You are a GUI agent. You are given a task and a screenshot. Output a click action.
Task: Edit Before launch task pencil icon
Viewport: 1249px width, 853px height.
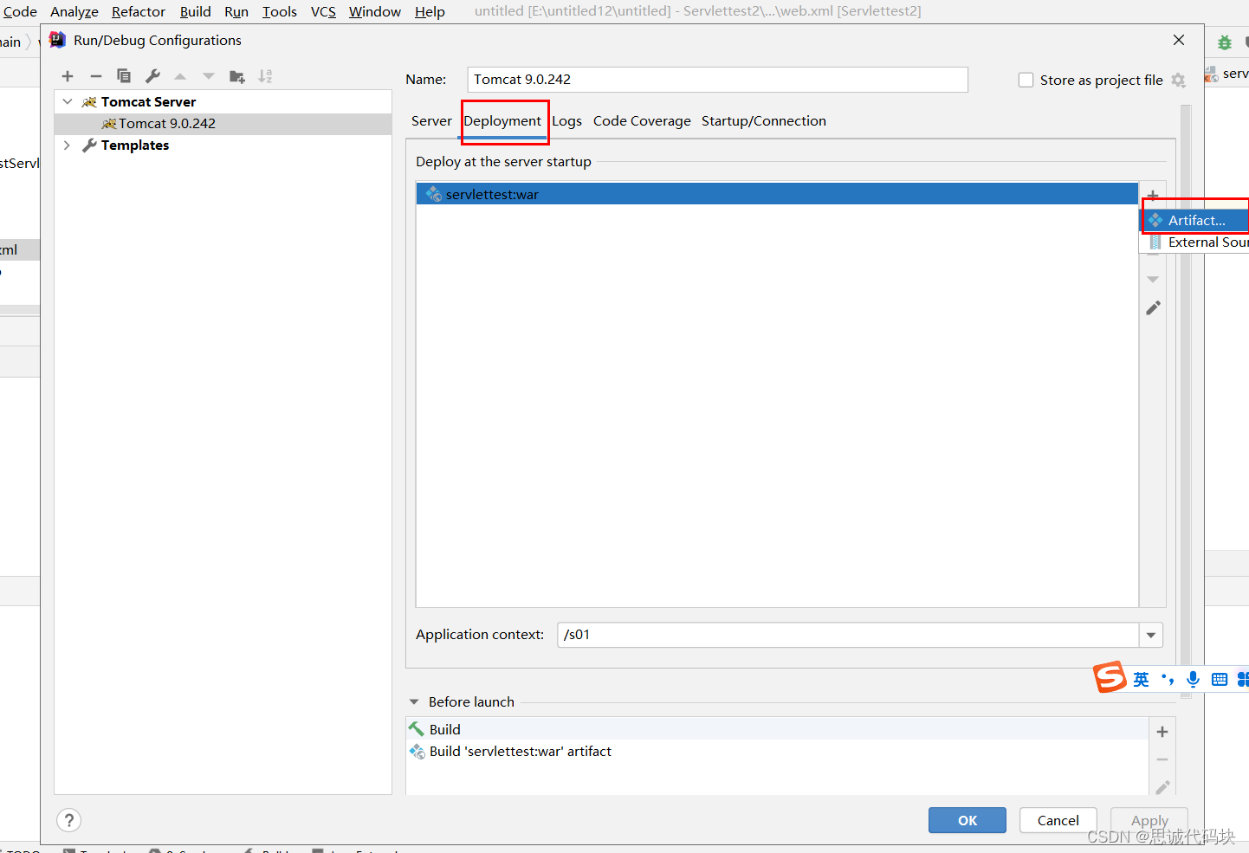tap(1162, 787)
